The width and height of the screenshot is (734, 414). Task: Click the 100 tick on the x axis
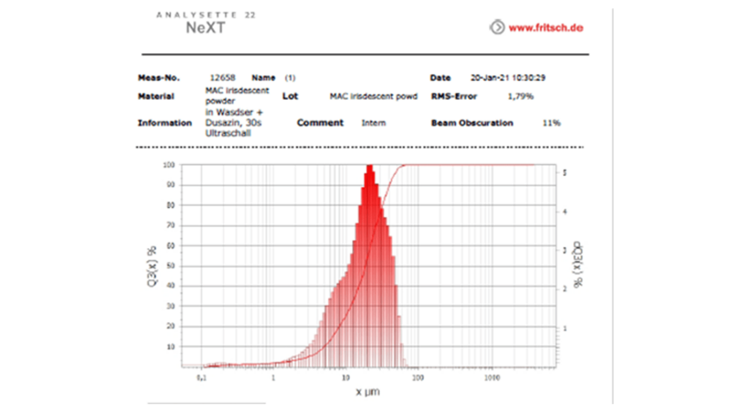[418, 377]
